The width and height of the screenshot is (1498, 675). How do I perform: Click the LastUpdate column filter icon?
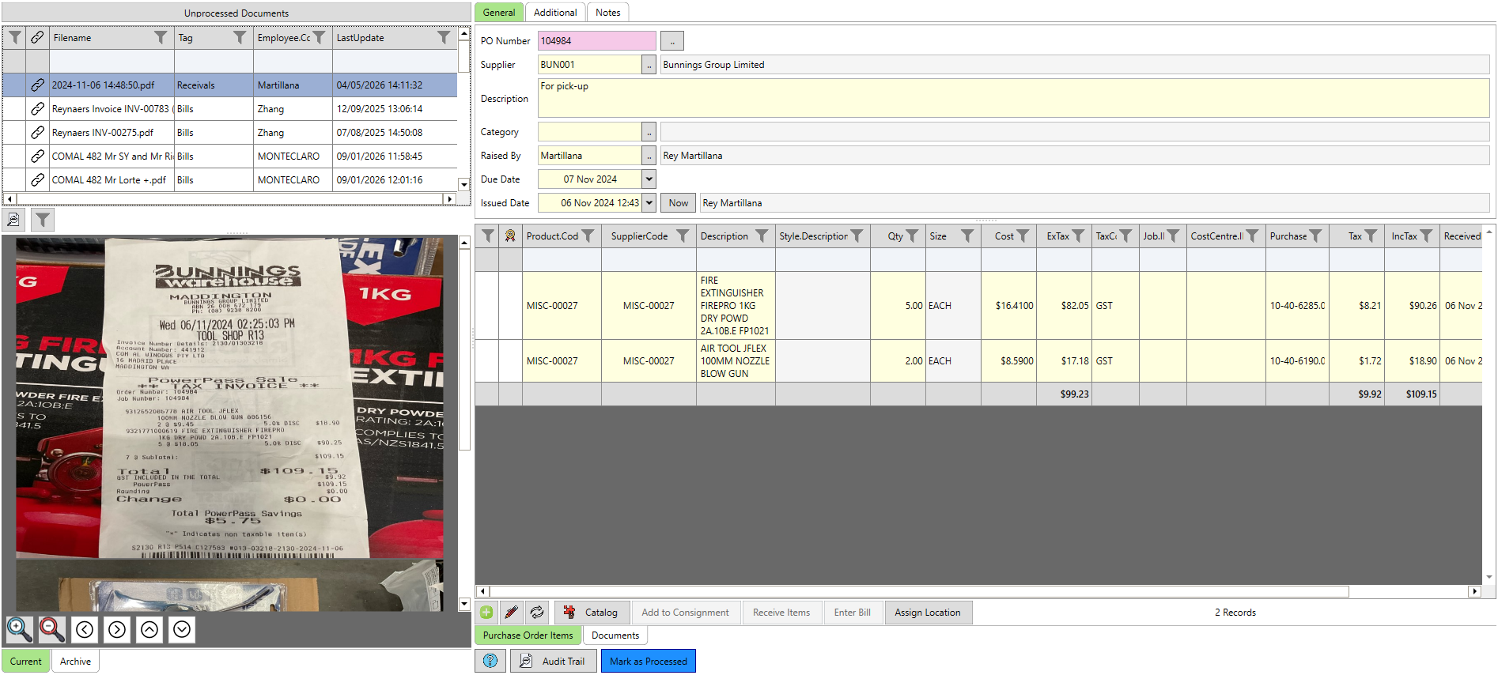444,37
